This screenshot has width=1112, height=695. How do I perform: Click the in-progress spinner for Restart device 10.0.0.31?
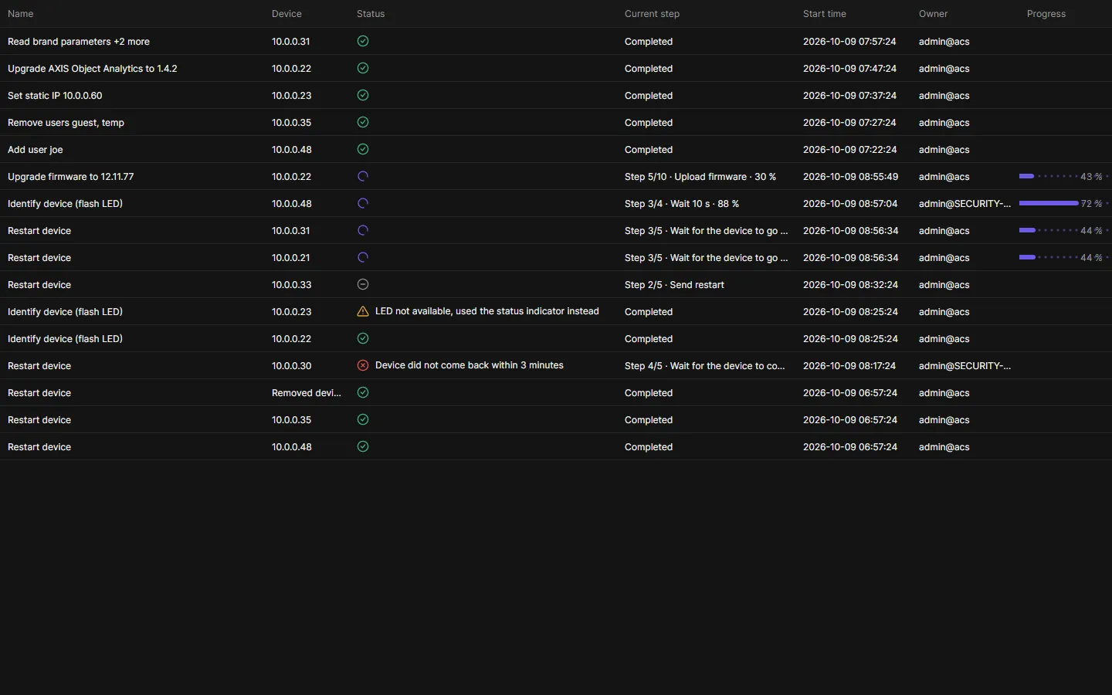coord(363,230)
